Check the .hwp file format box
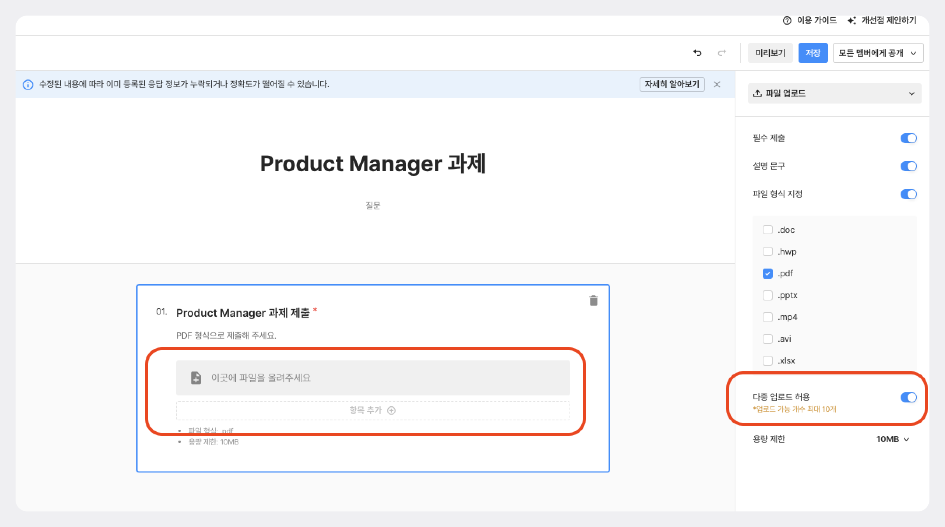Viewport: 945px width, 527px height. click(767, 251)
